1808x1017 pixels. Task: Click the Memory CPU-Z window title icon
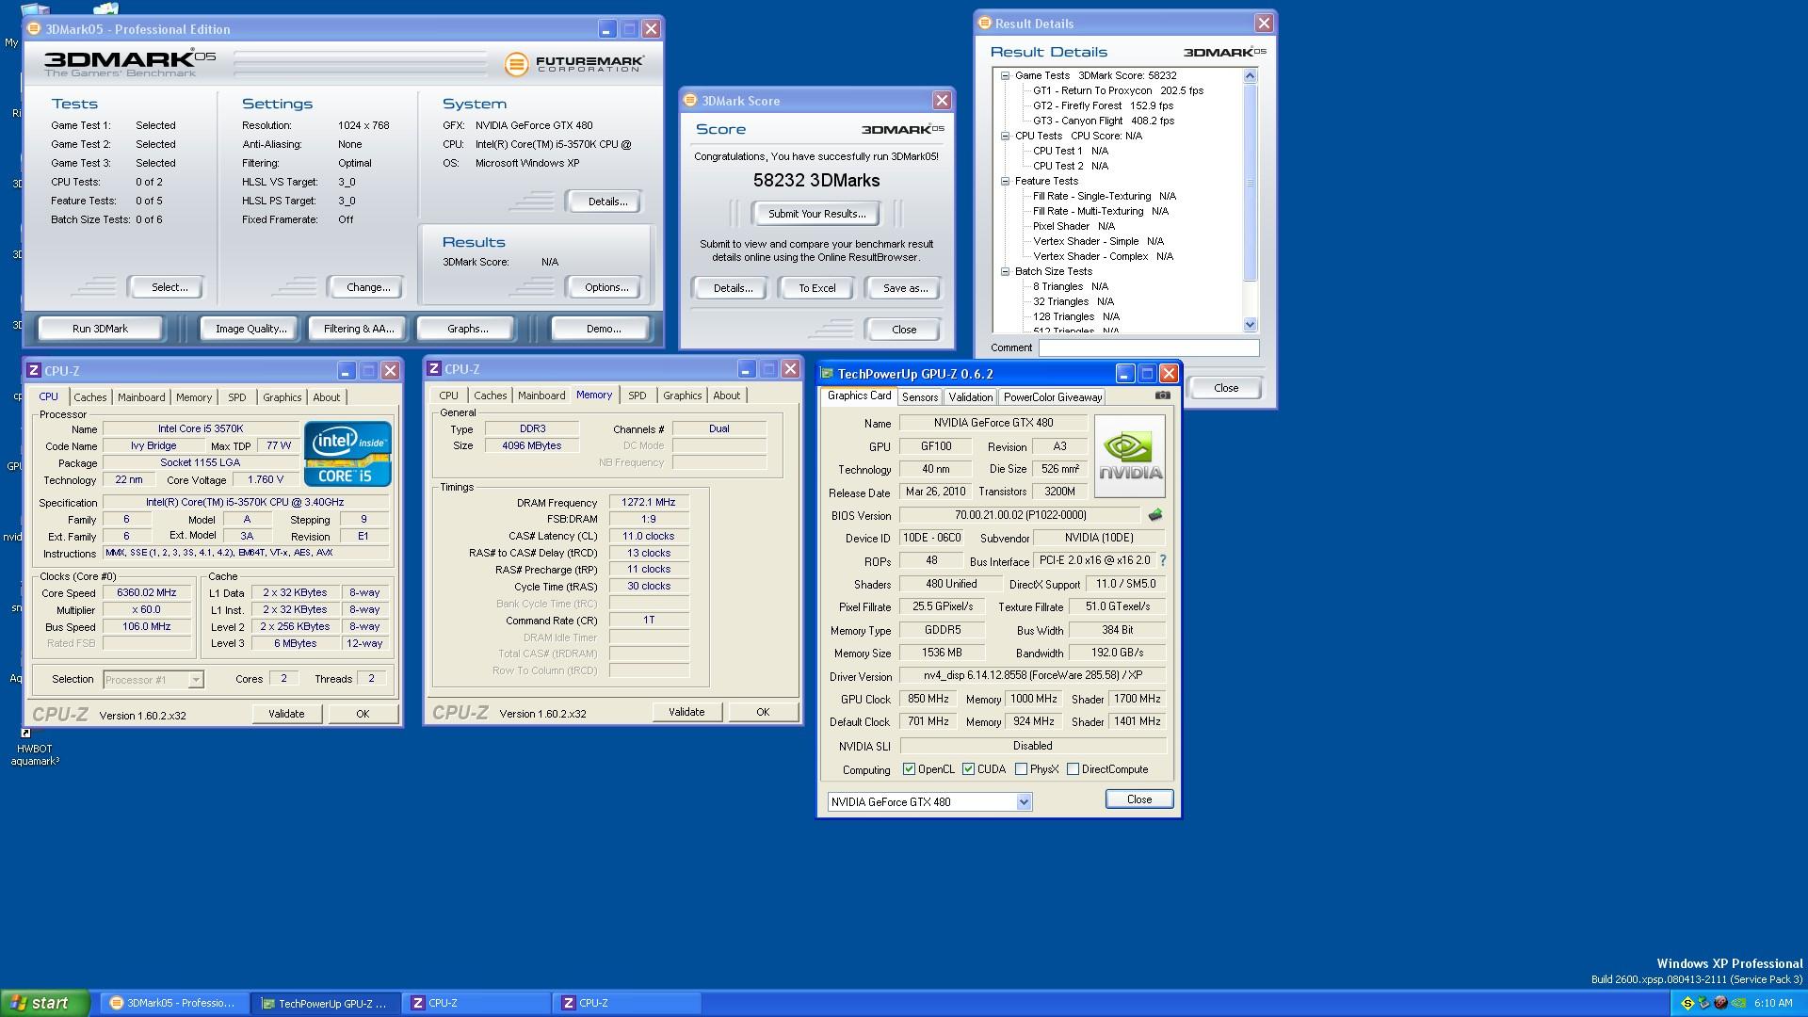(434, 369)
